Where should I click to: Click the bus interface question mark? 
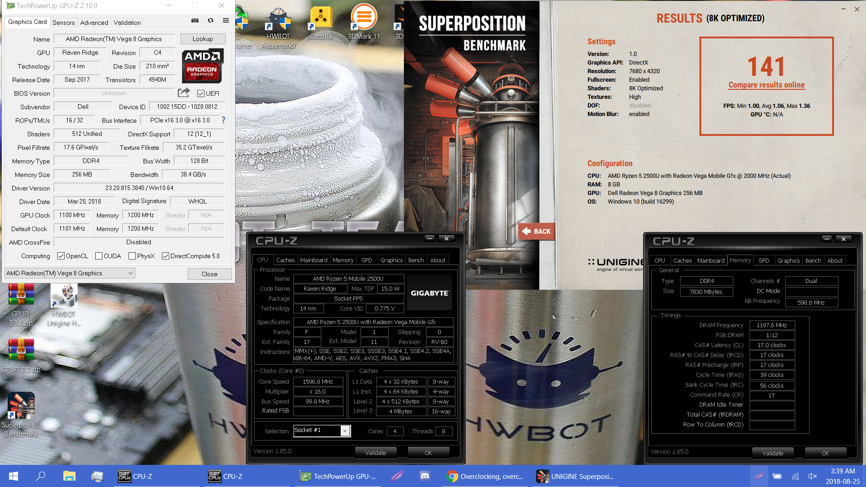click(223, 120)
